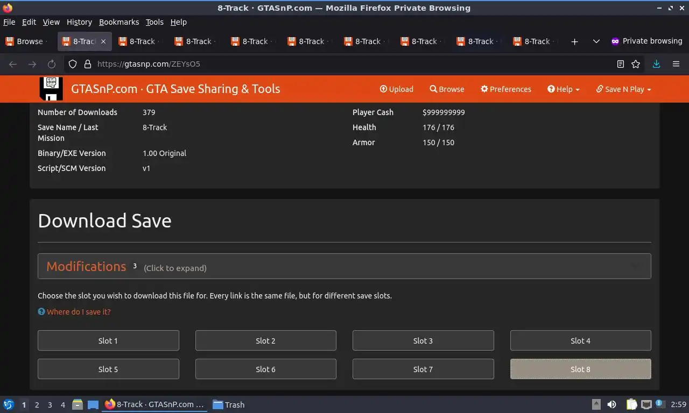Go back to previous page
The height and width of the screenshot is (413, 689).
[13, 64]
